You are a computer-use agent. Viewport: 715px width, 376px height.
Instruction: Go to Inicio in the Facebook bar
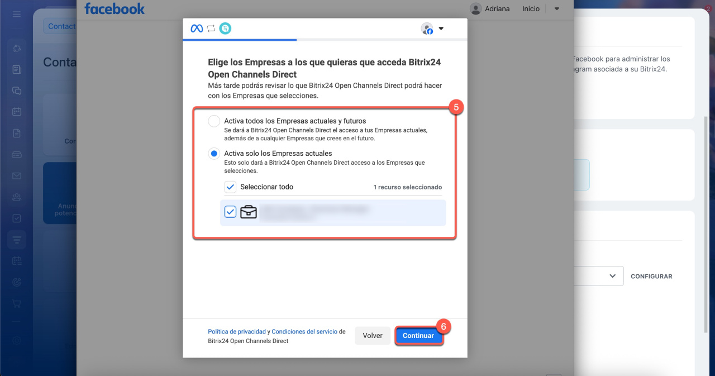531,9
